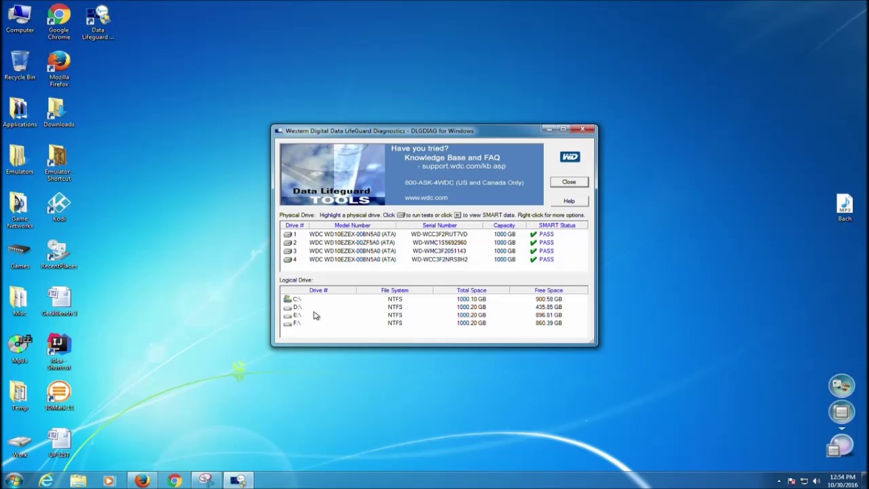Open Mp3s desktop icon
Screen dimensions: 869x489
[x=20, y=349]
